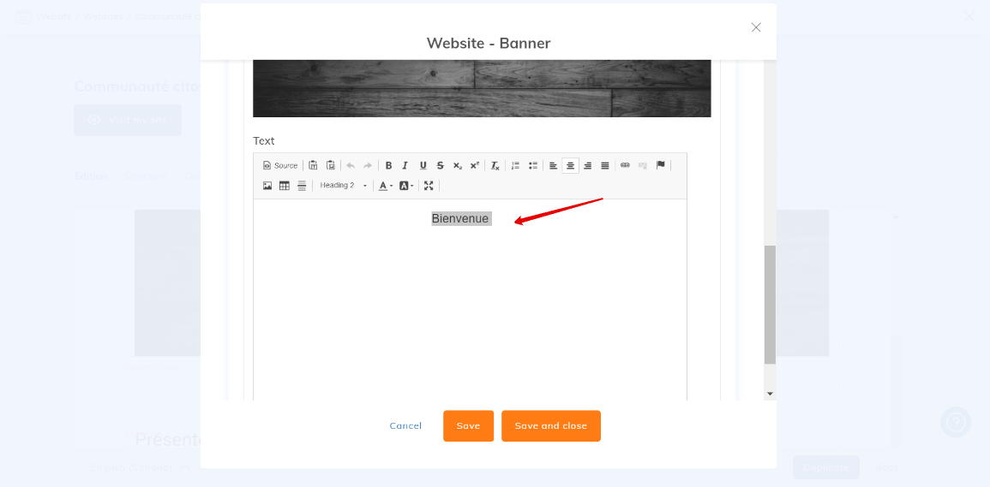The height and width of the screenshot is (487, 990).
Task: Insert an anchor flag
Action: coord(660,165)
